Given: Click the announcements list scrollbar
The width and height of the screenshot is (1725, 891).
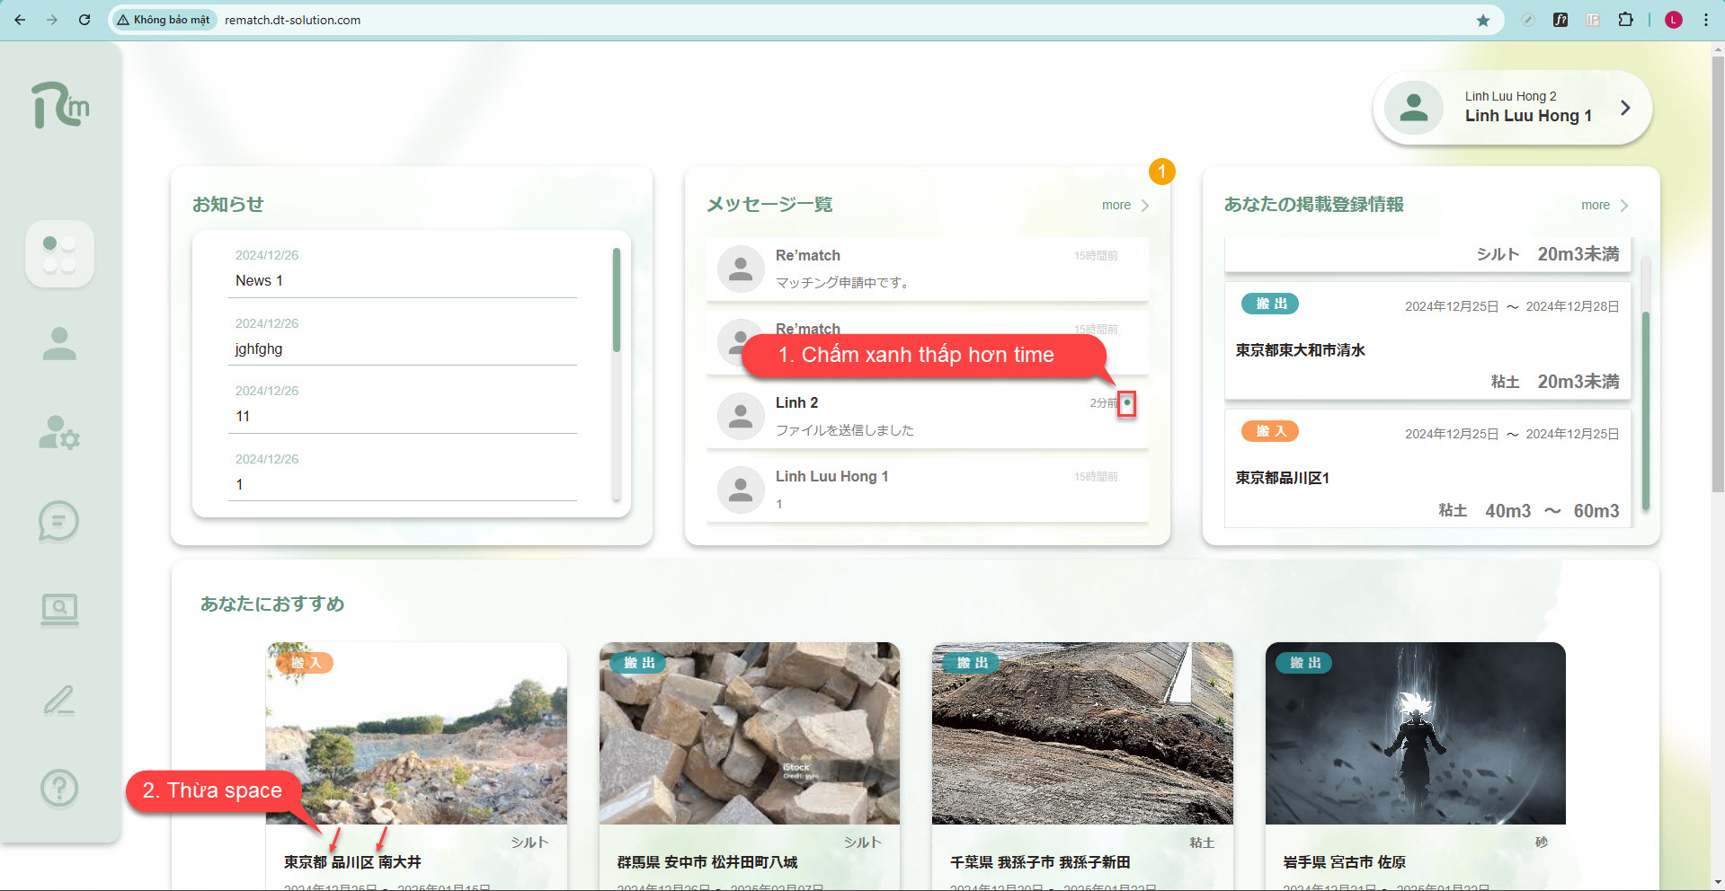Looking at the screenshot, I should (x=617, y=301).
